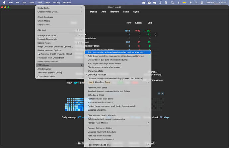This screenshot has width=229, height=148.
Task: Launch Anki Simulator
Action: (x=60, y=69)
